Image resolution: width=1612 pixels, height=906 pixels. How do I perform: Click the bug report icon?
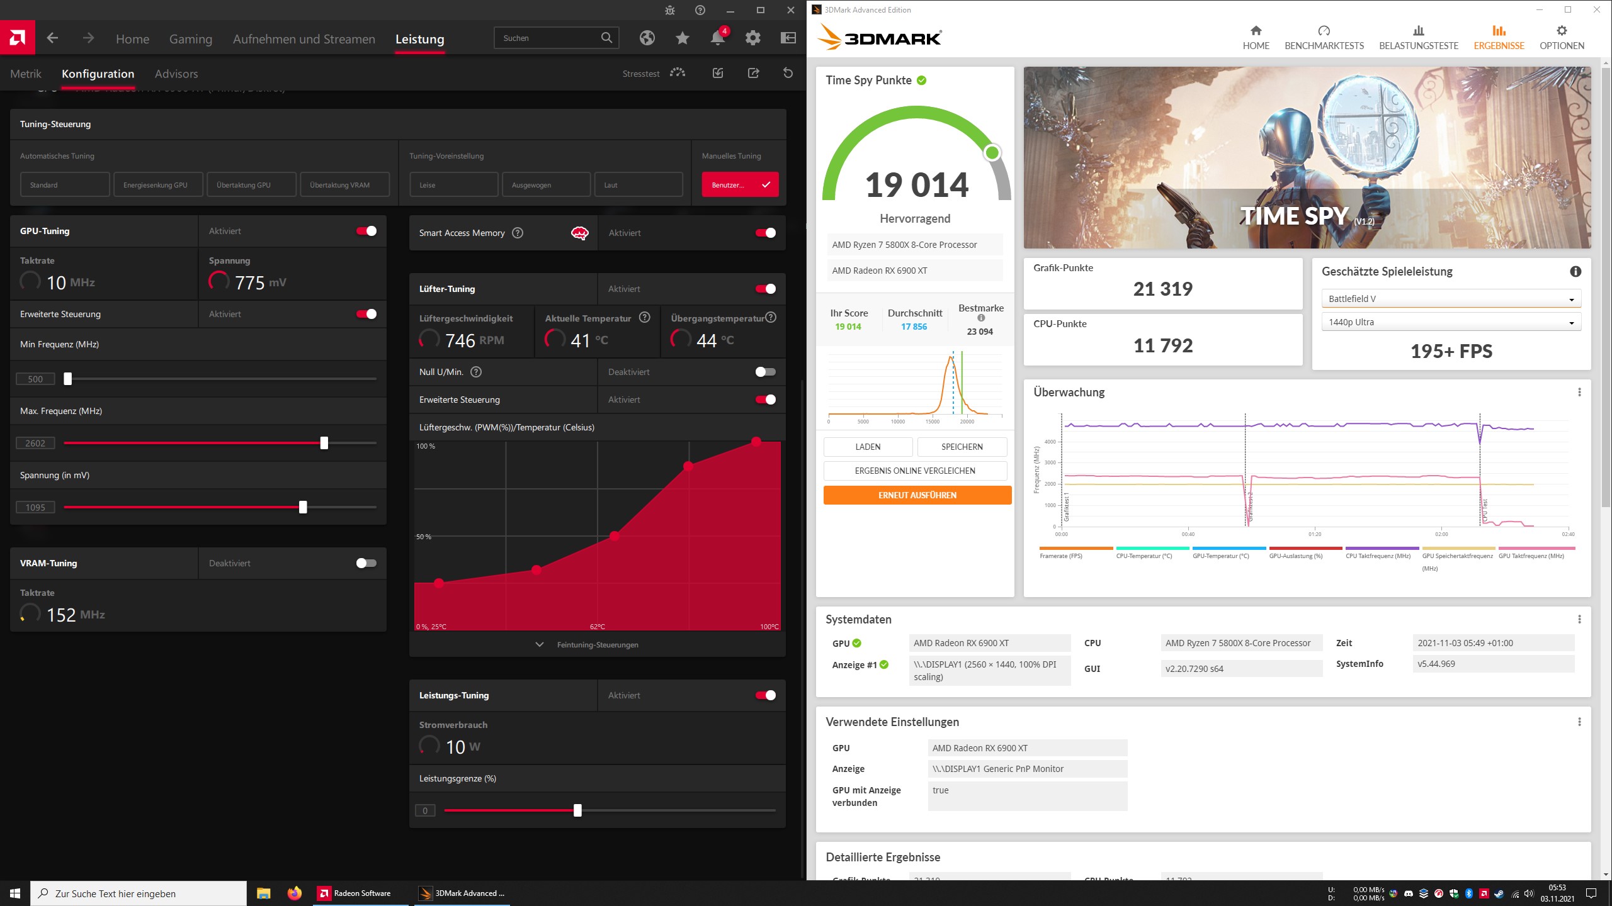670,10
